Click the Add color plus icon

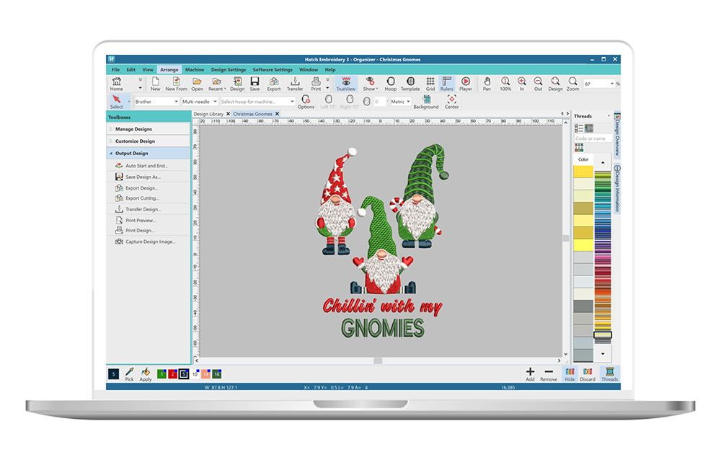point(530,373)
